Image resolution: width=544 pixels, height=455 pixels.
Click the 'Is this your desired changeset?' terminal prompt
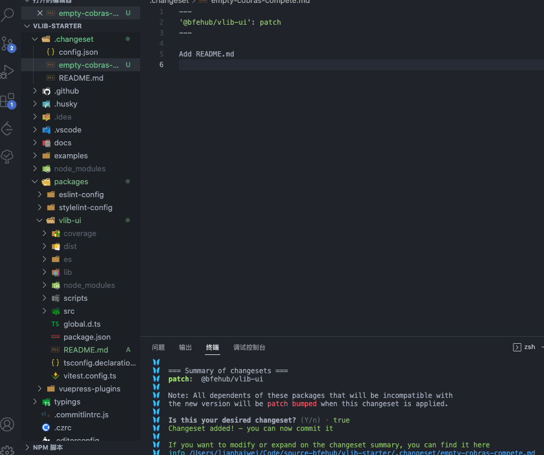coord(232,420)
